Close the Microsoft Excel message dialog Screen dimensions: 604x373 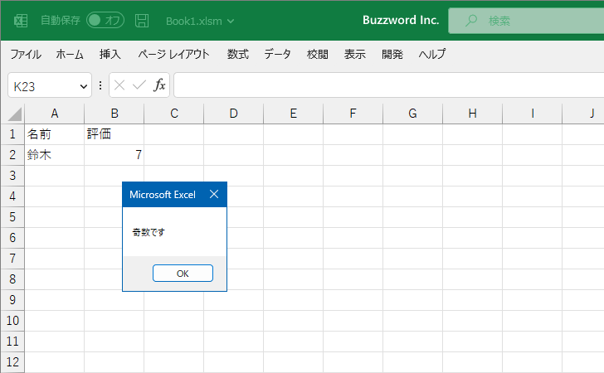(214, 195)
